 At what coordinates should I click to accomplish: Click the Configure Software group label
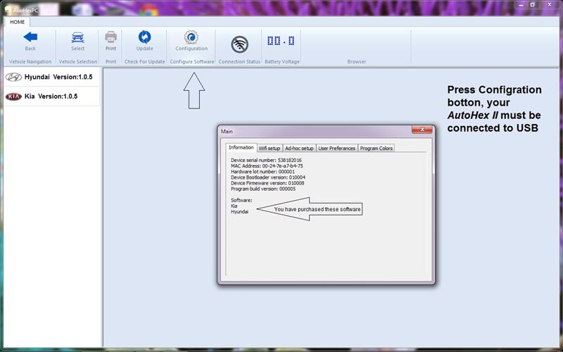pyautogui.click(x=191, y=62)
